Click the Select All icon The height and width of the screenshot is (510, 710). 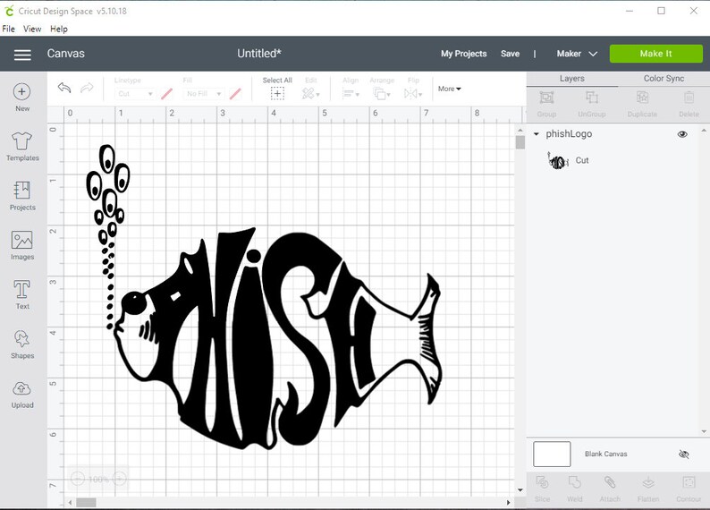pyautogui.click(x=277, y=93)
